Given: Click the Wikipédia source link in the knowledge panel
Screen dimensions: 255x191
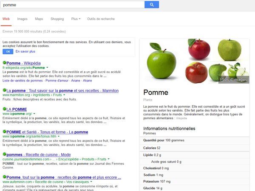Looking at the screenshot, I should point(181,118).
